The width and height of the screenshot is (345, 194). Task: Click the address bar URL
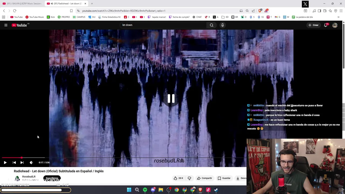click(x=124, y=11)
